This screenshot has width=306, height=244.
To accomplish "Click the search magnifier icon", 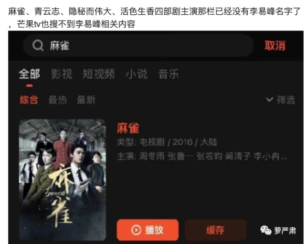I will pyautogui.click(x=38, y=46).
